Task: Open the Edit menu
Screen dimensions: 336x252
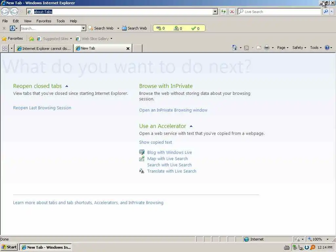Action: 16,21
